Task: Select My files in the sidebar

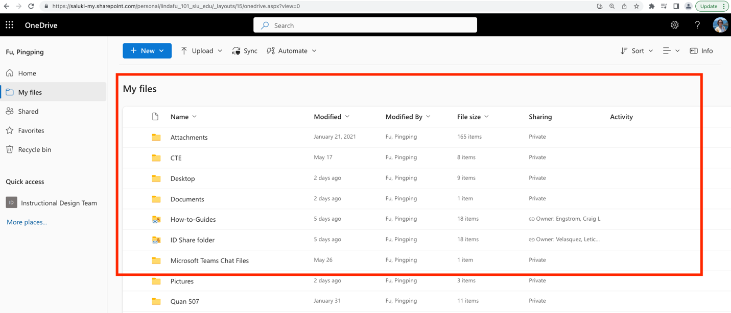Action: [53, 92]
